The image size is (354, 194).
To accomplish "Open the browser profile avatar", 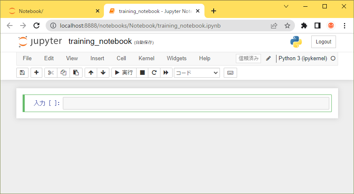I will [x=331, y=26].
